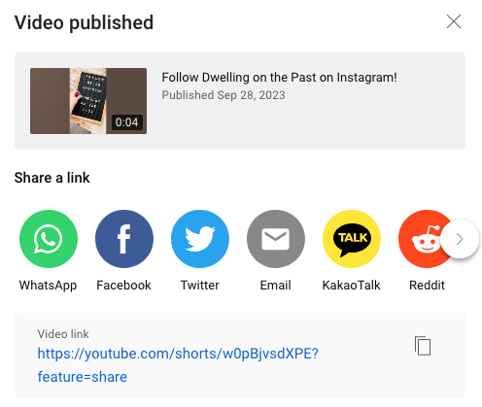The width and height of the screenshot is (482, 407).
Task: Copy the video link with clipboard icon
Action: (x=423, y=346)
